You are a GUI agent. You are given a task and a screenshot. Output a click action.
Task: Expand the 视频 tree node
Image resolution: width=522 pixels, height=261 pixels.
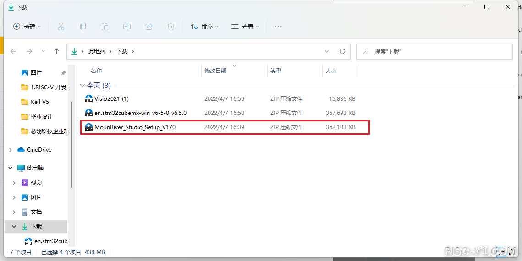14,183
